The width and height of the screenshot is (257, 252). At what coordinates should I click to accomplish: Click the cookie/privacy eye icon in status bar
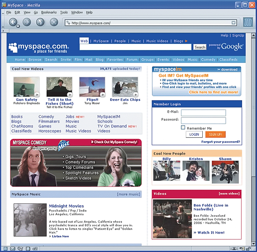pyautogui.click(x=242, y=249)
